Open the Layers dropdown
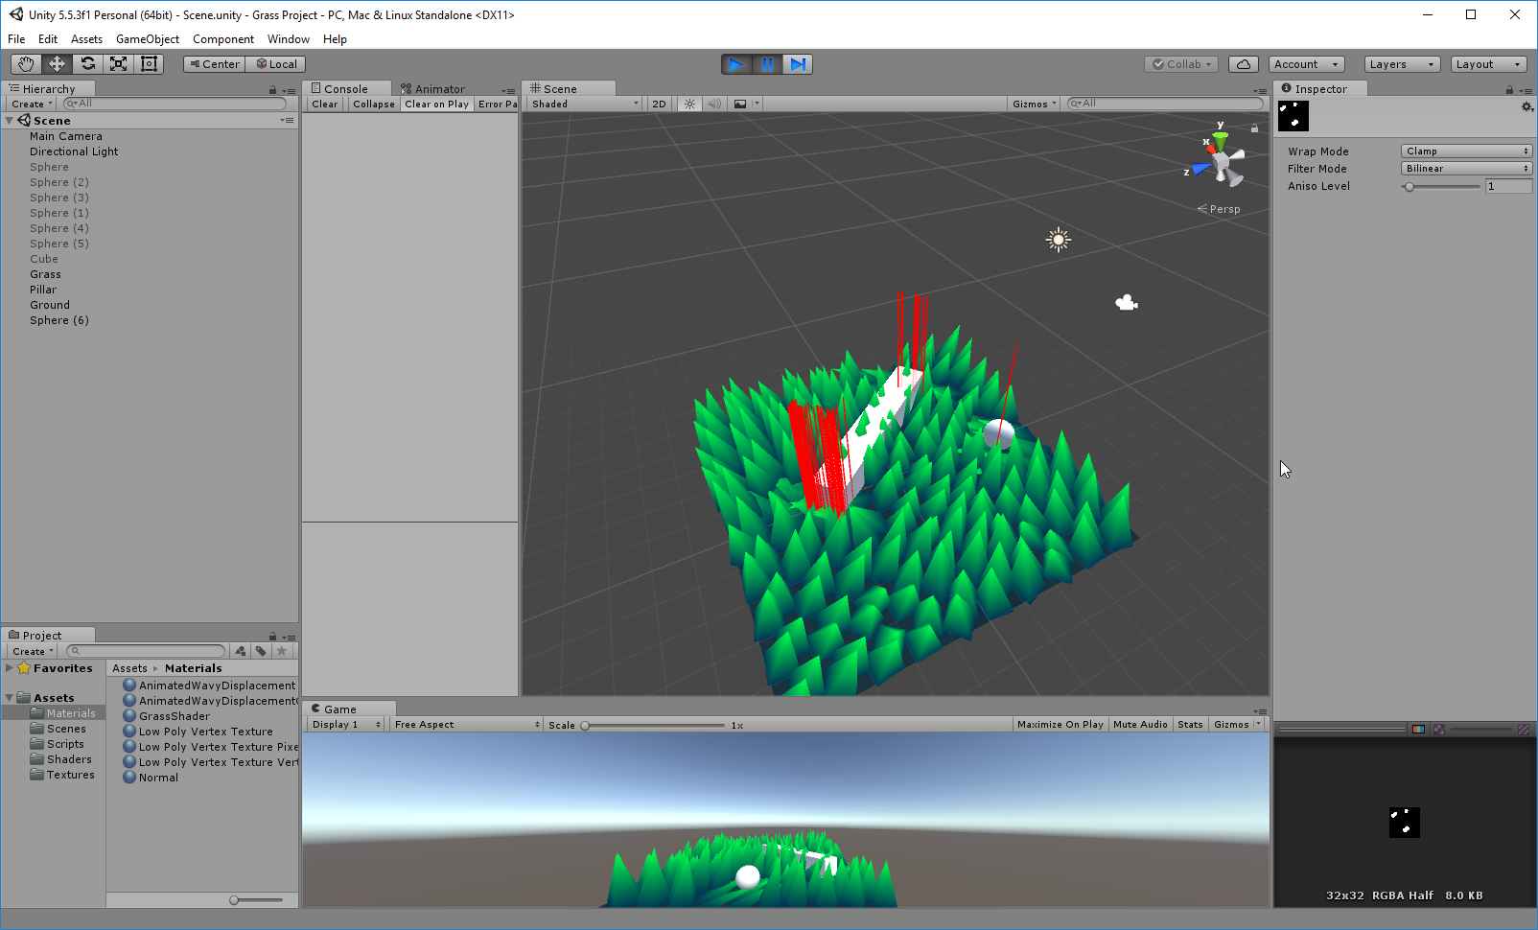The height and width of the screenshot is (930, 1538). click(1403, 64)
